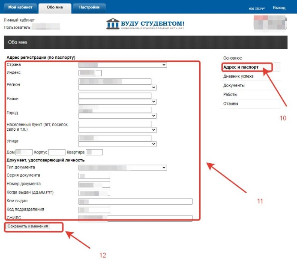Expand the Район dropdown list
The image size is (297, 261).
pyautogui.click(x=117, y=102)
